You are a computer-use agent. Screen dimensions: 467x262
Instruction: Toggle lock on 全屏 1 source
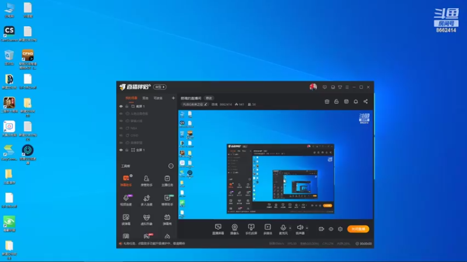(x=127, y=150)
